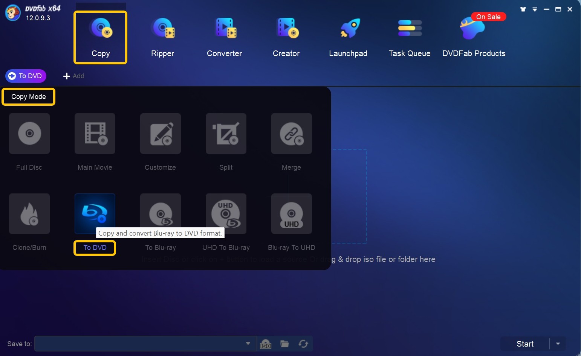Viewport: 581px width, 356px height.
Task: Choose Merge copy mode
Action: coord(292,134)
